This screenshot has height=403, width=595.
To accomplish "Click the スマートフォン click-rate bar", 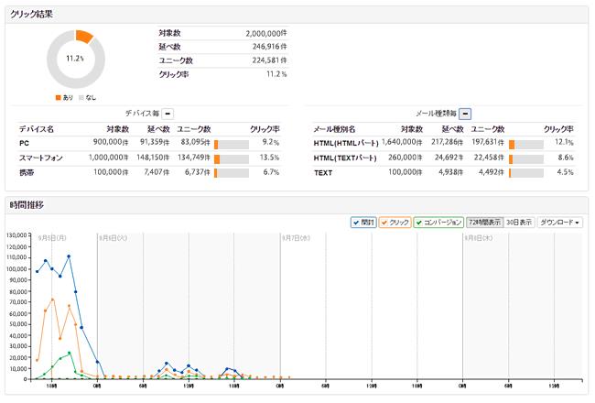I will (232, 159).
